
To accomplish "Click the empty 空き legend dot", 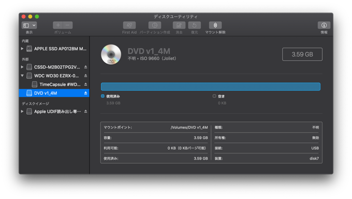I will click(214, 96).
